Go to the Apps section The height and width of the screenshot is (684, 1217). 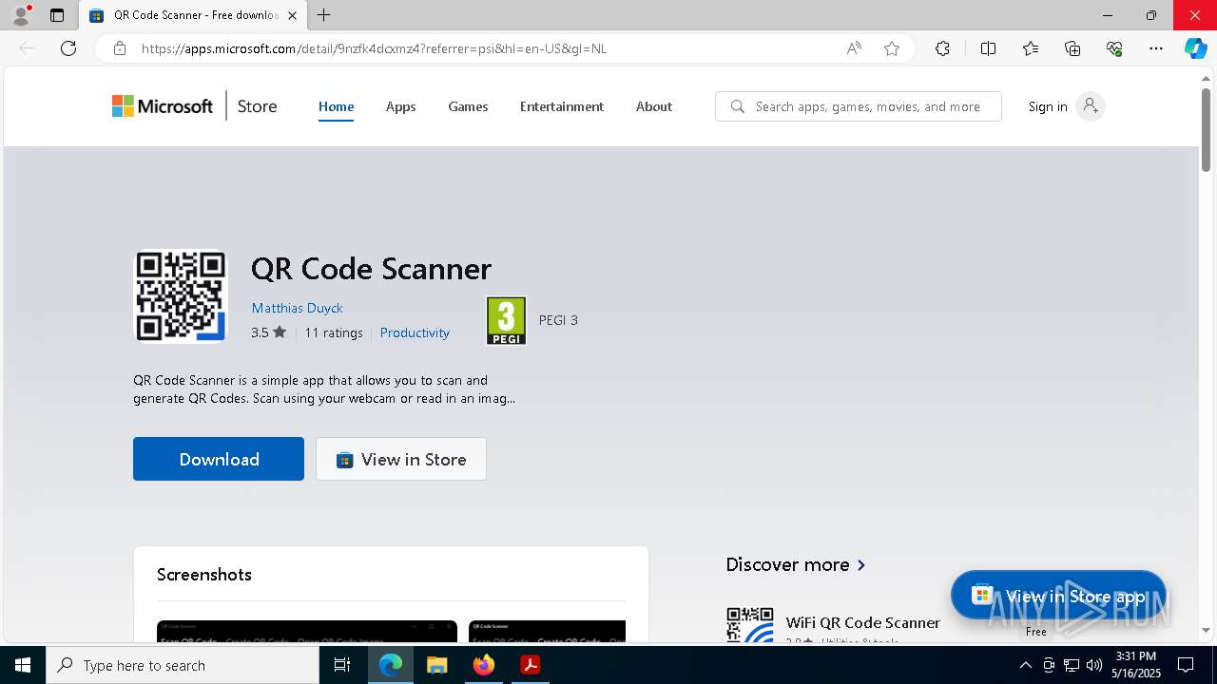[x=400, y=106]
